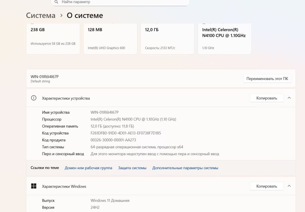The width and height of the screenshot is (305, 212).
Task: Go back to Система in breadcrumb
Action: (41, 16)
